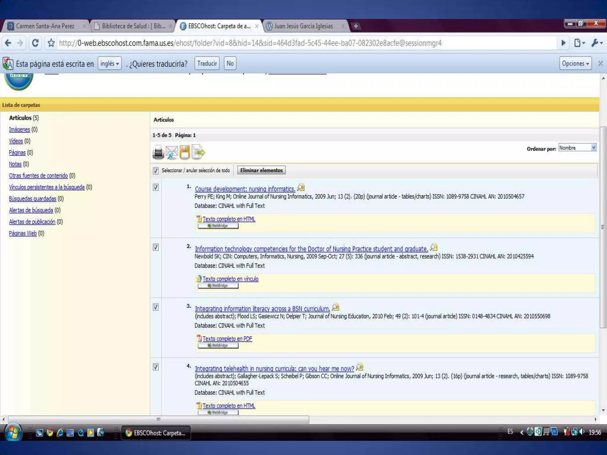Screen dimensions: 607x455
Task: Click the Eliminar elementos button
Action: 261,170
